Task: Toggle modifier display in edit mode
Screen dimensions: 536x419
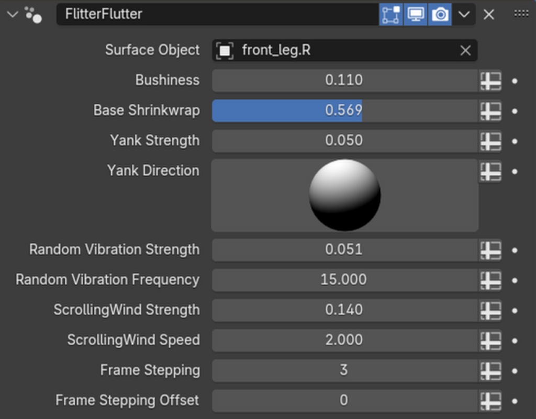Action: pyautogui.click(x=390, y=14)
